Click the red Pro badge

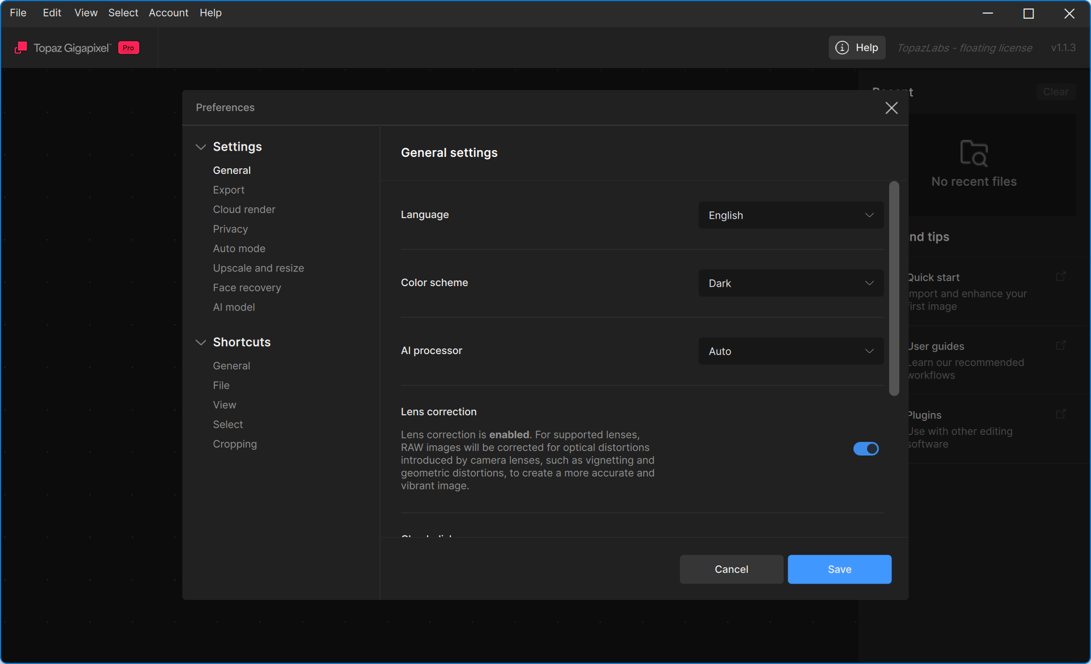click(x=129, y=48)
